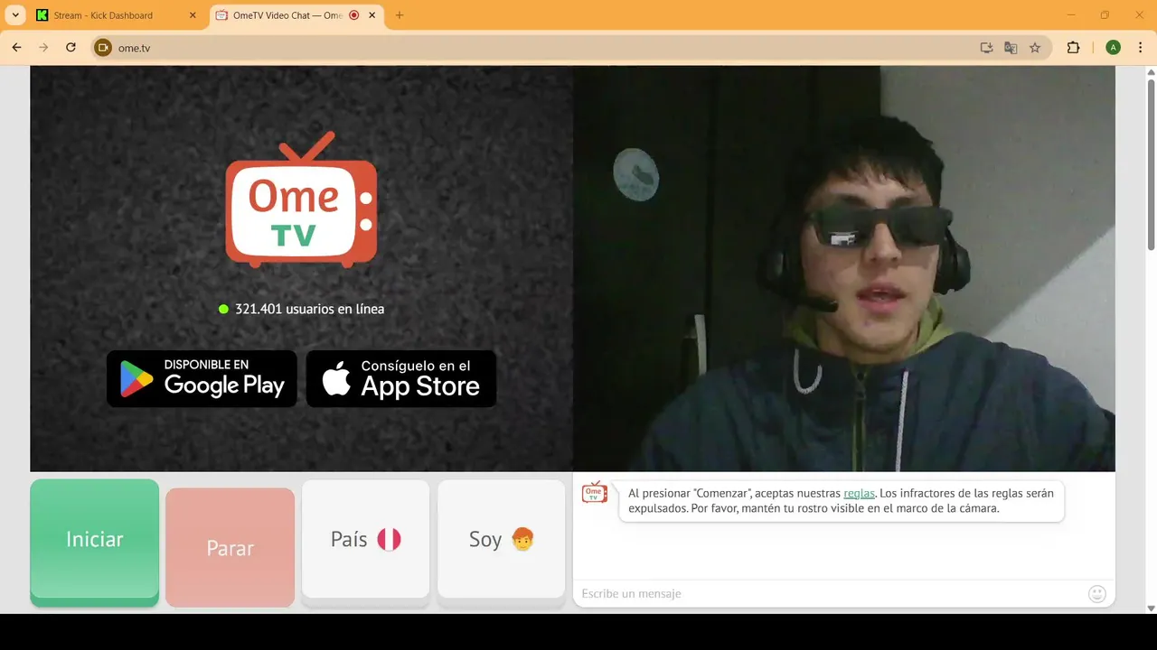Click the scrollbar up arrow
The width and height of the screenshot is (1157, 650).
(x=1151, y=71)
